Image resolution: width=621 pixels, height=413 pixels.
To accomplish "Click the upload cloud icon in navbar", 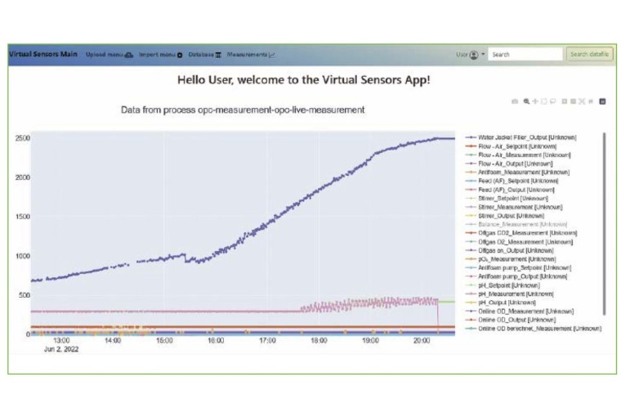I will (x=129, y=55).
